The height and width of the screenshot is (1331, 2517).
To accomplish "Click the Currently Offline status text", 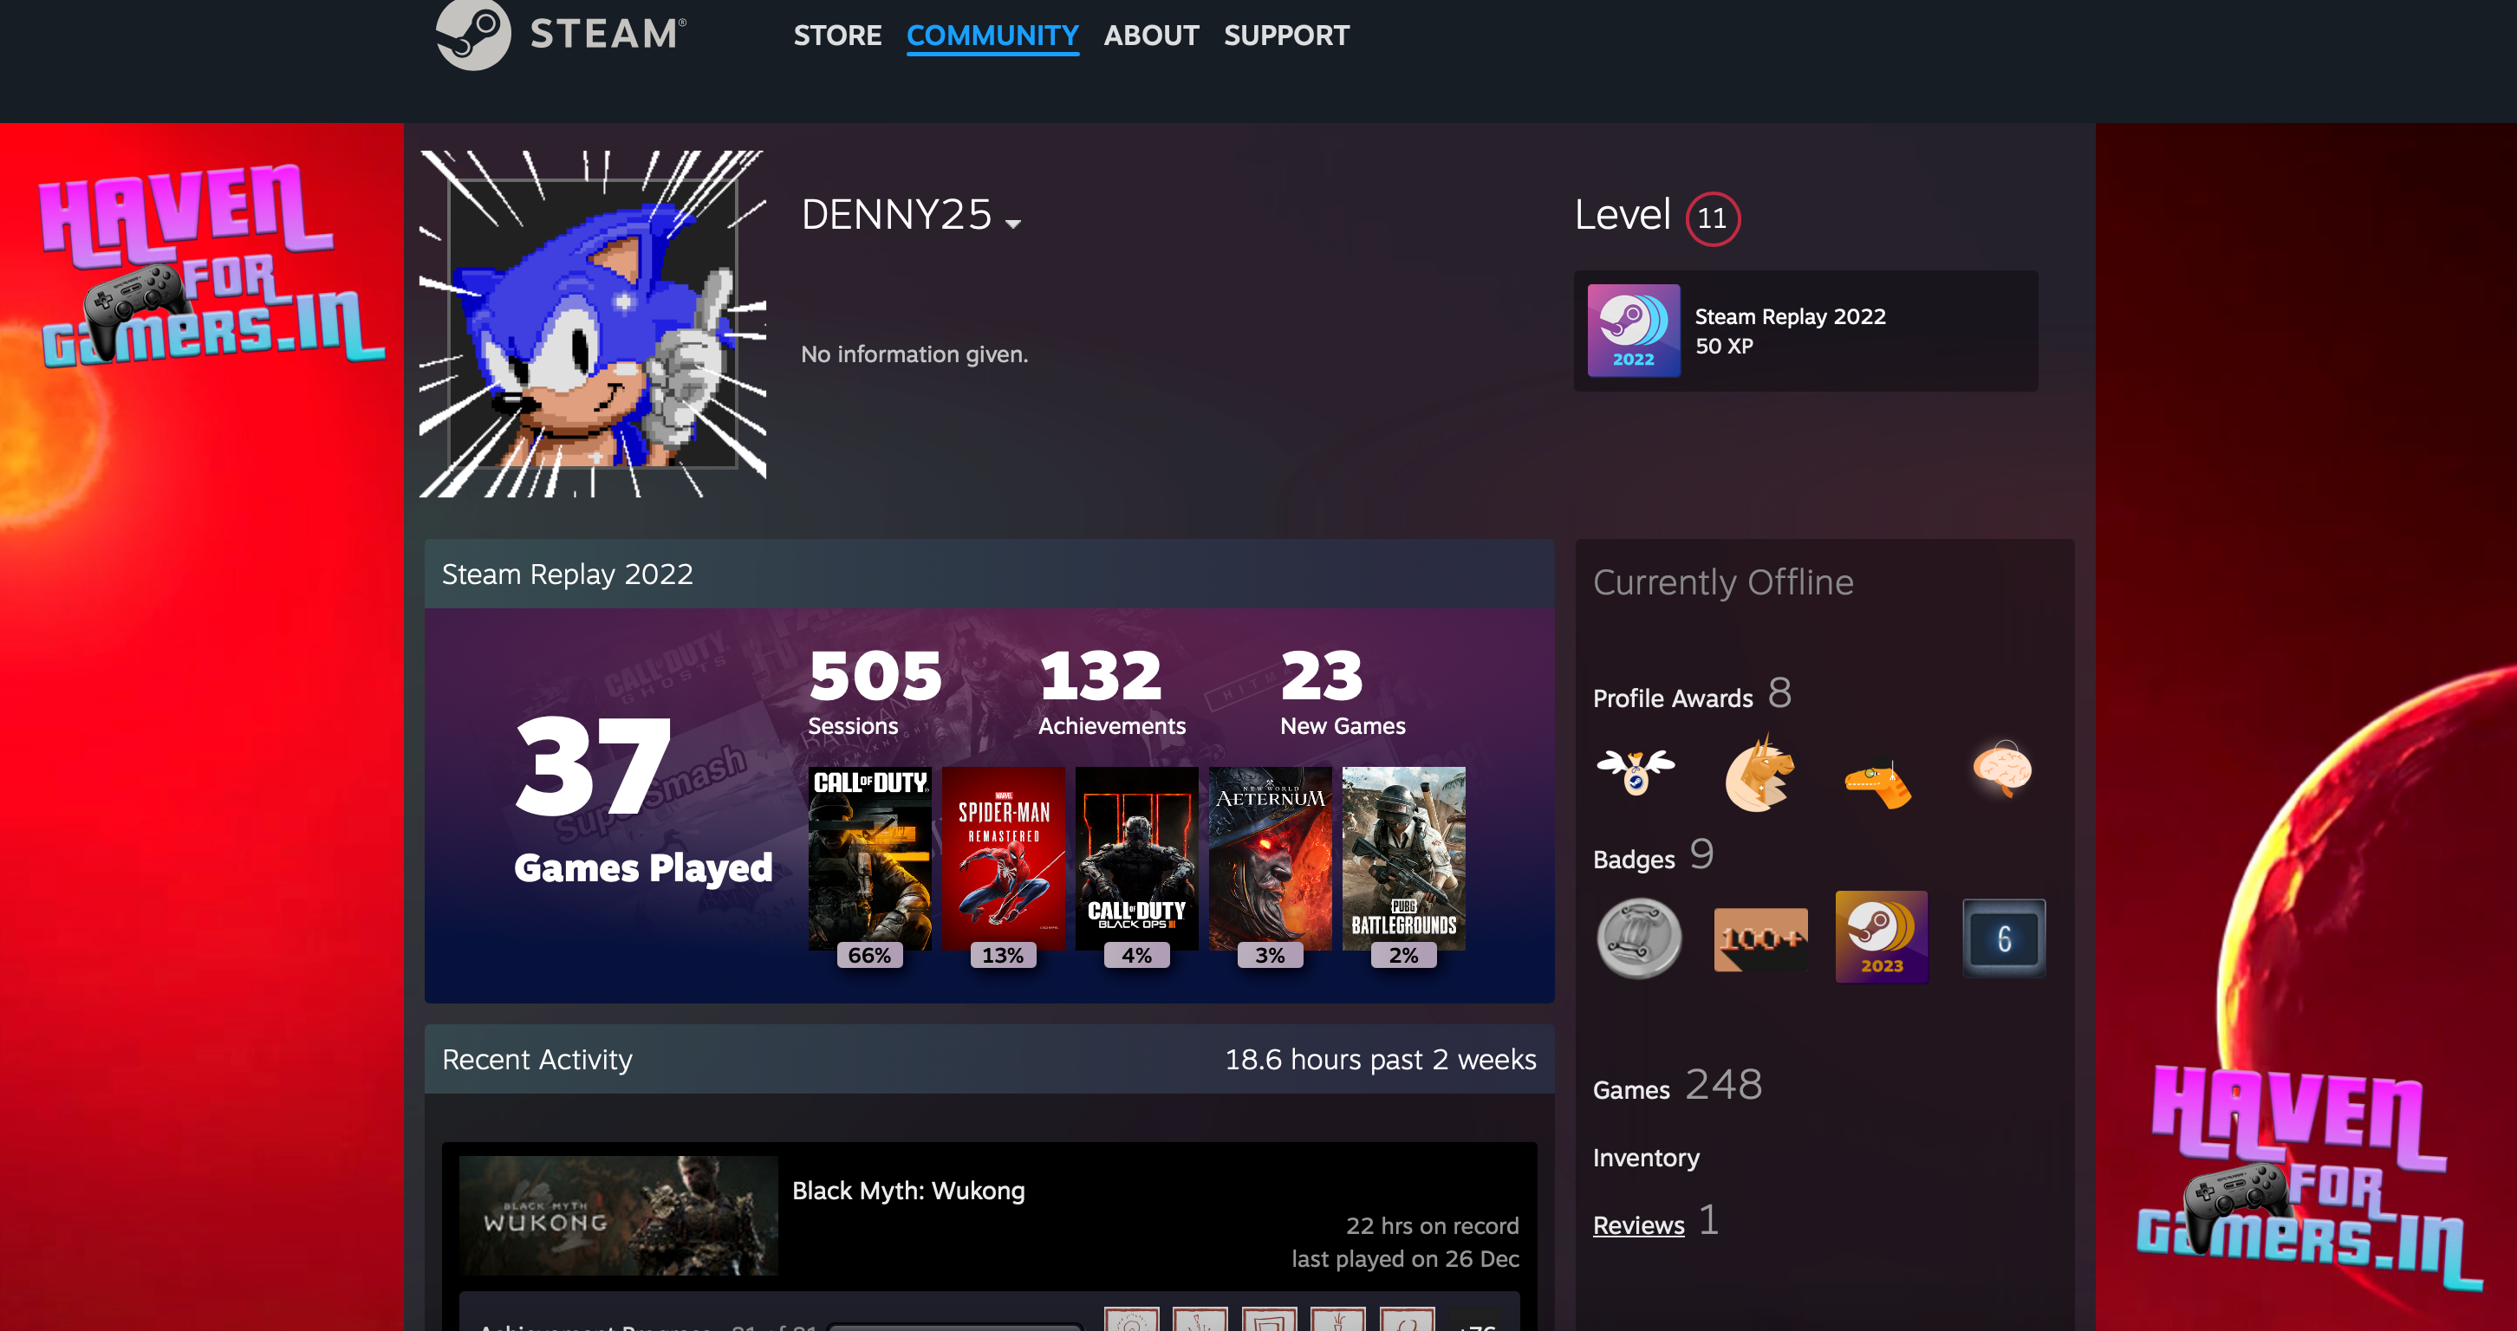I will pyautogui.click(x=1722, y=583).
